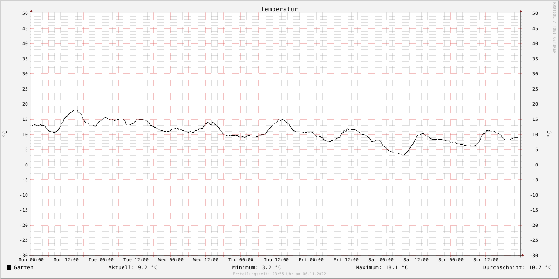Click the "10" tick on the left axis

point(25,134)
